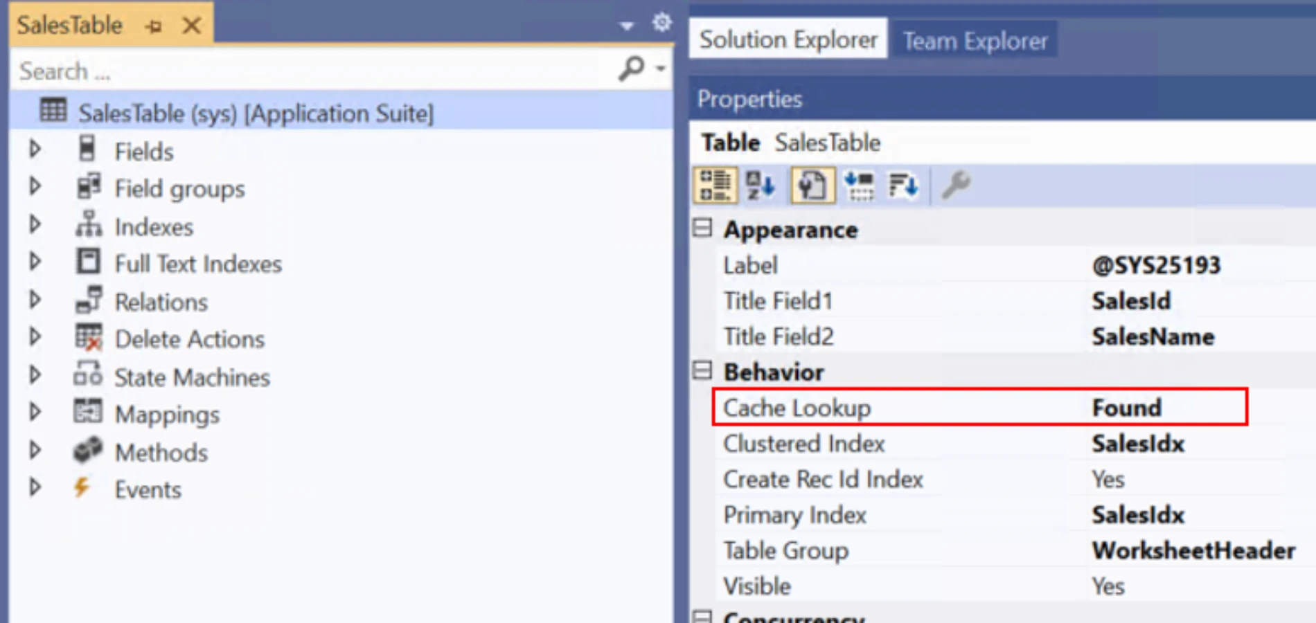Expand the Full Text Indexes node
1316x623 pixels.
(x=35, y=262)
